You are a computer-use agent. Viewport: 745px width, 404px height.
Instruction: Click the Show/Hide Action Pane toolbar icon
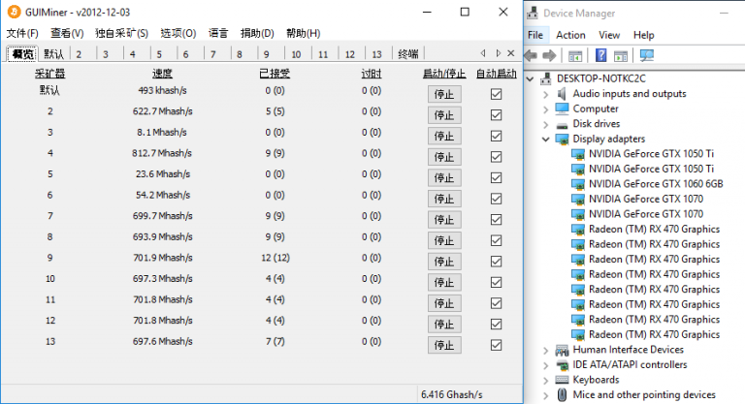coord(622,56)
